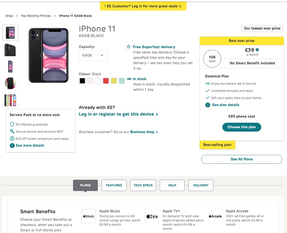Select the DELIVERY tab
287x233 pixels.
coord(201,185)
